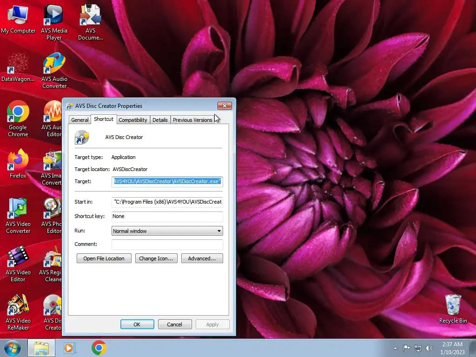
Task: Launch AVS Media Player shortcut
Action: [54, 22]
